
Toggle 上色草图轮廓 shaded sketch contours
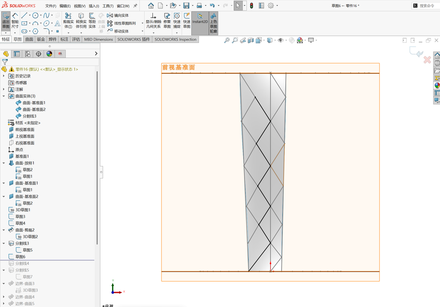click(x=214, y=23)
